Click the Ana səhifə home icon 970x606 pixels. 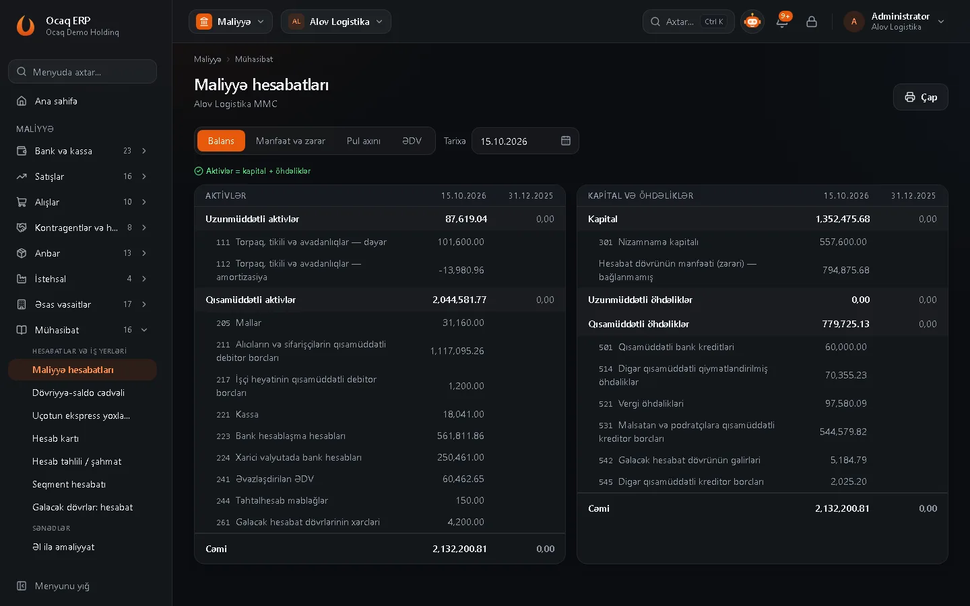point(22,101)
